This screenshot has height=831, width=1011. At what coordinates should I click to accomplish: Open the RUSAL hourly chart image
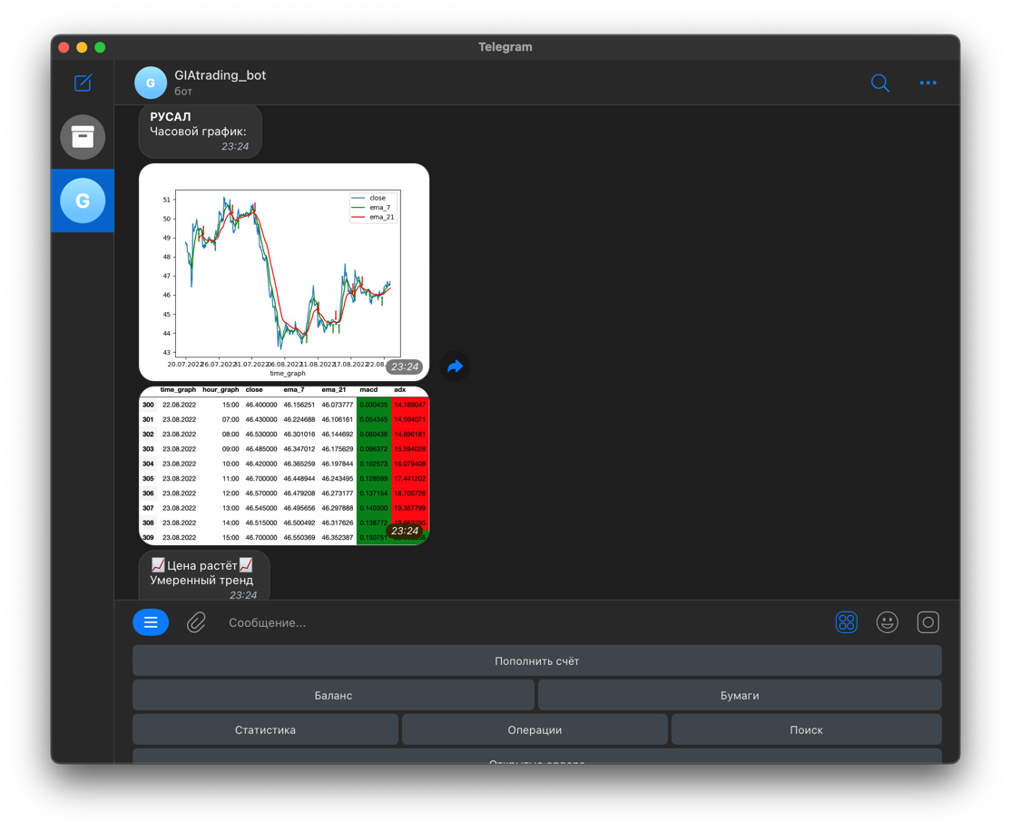pos(284,272)
